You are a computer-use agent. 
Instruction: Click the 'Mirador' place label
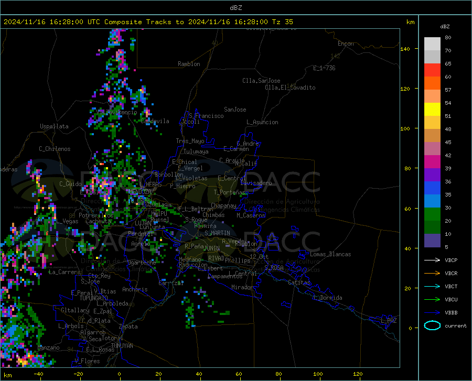pyautogui.click(x=242, y=287)
